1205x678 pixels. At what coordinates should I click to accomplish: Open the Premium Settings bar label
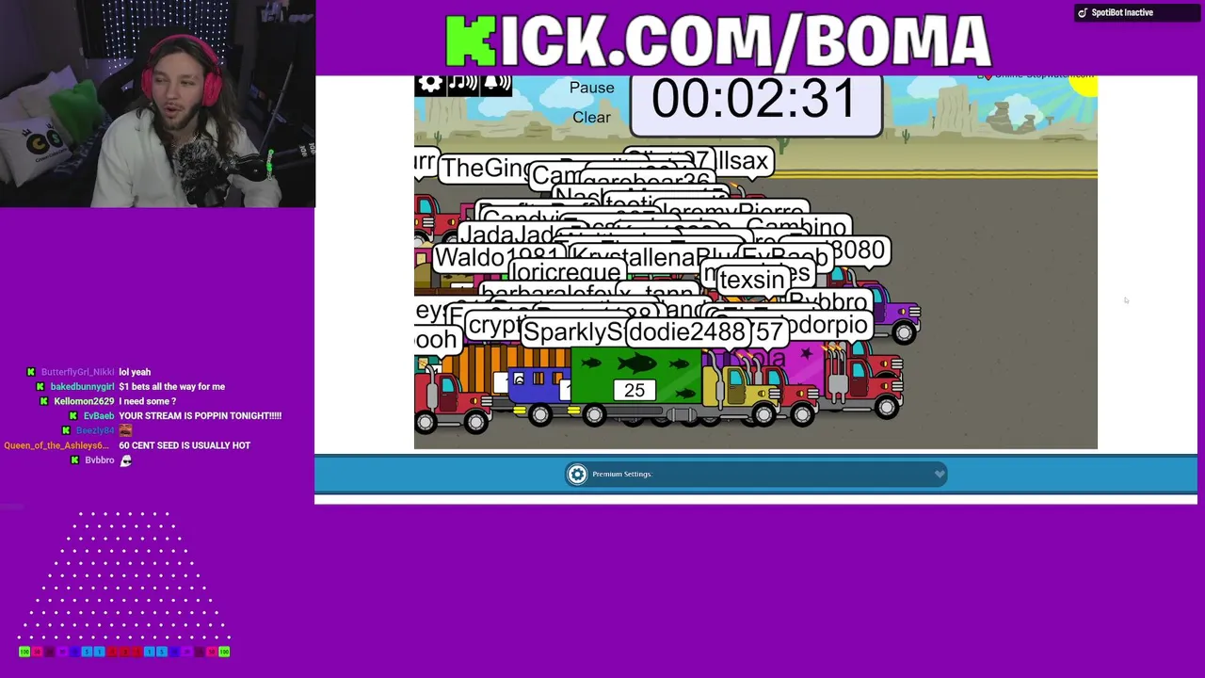[622, 474]
